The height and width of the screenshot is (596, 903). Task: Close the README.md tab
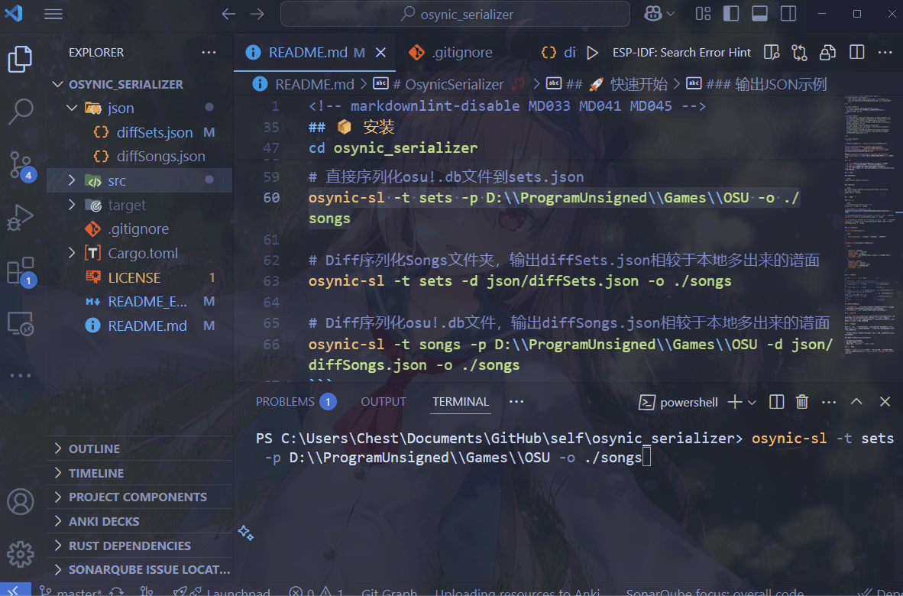380,53
